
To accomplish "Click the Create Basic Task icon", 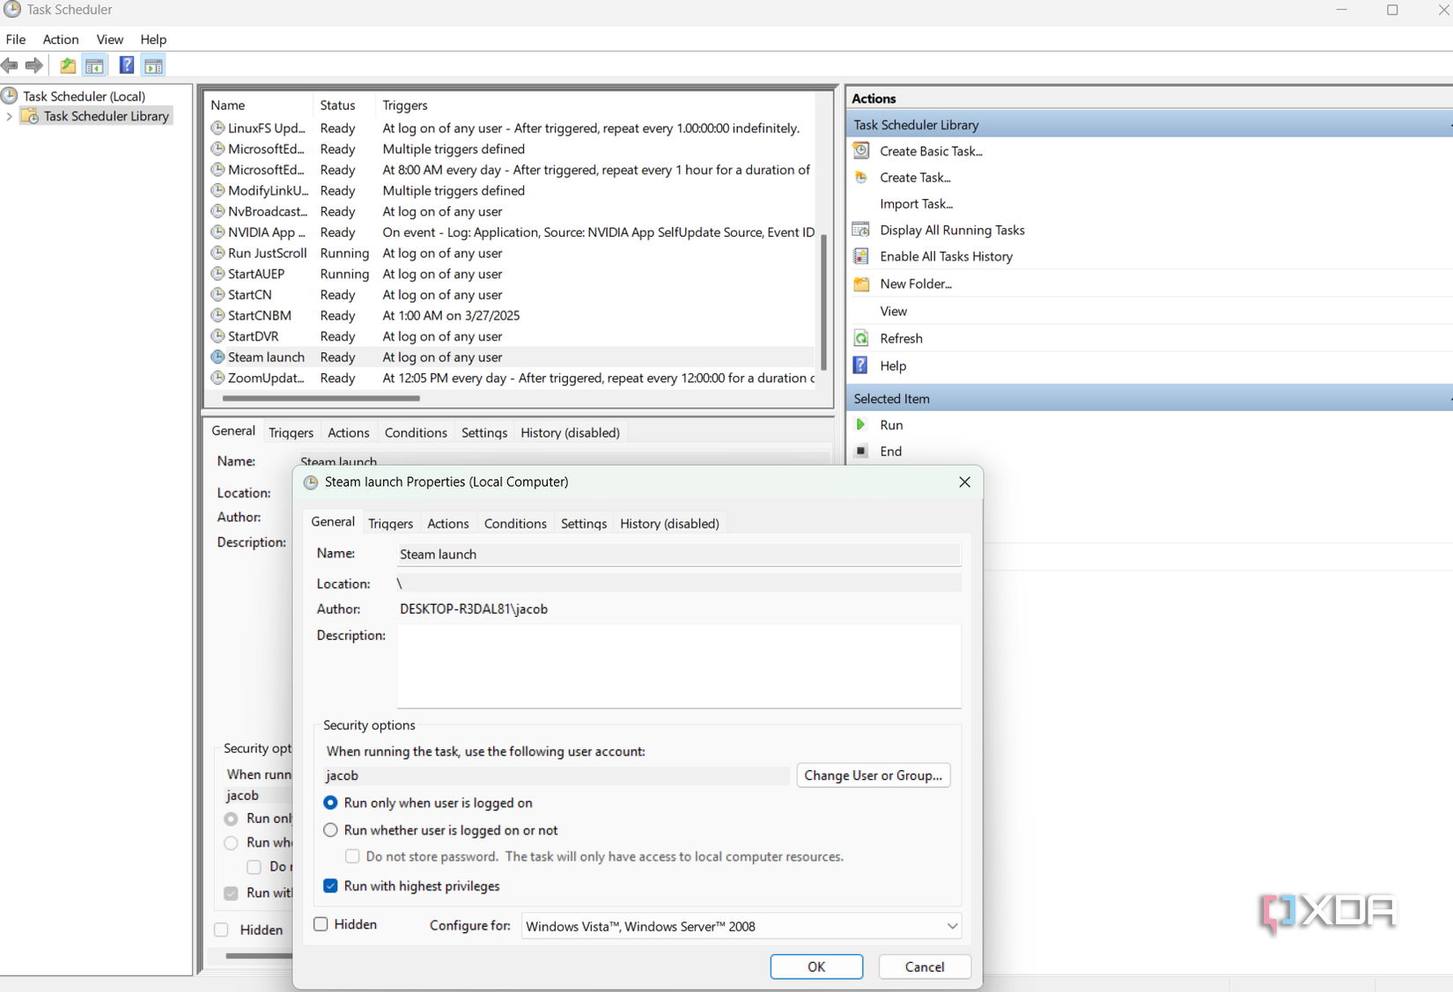I will click(860, 151).
